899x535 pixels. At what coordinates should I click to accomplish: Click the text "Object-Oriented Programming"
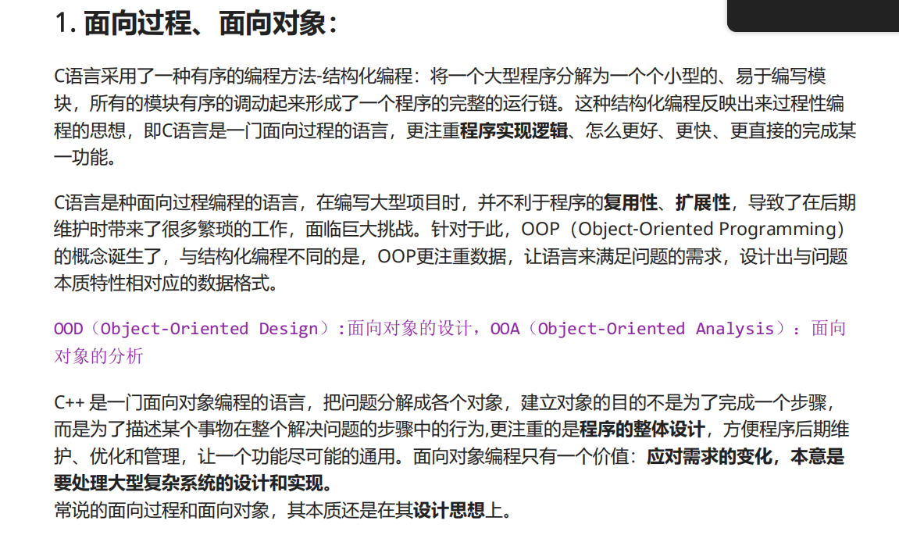pos(705,229)
